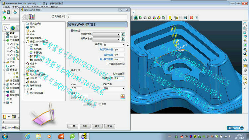Screen dimensions: 249x140
Task: Click the 接受 button
Action: (x=97, y=126)
